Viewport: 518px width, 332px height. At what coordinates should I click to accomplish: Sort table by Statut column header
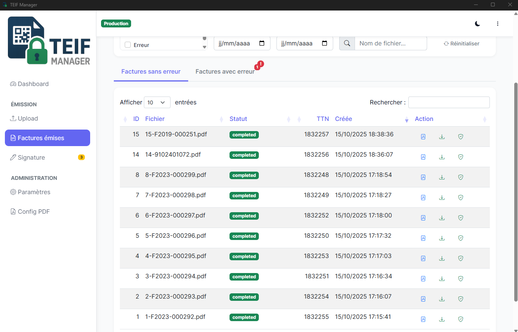coord(238,119)
